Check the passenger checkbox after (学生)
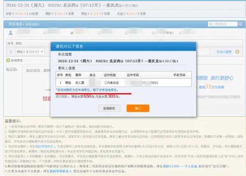Screen dimensions: 246x176 180,33
